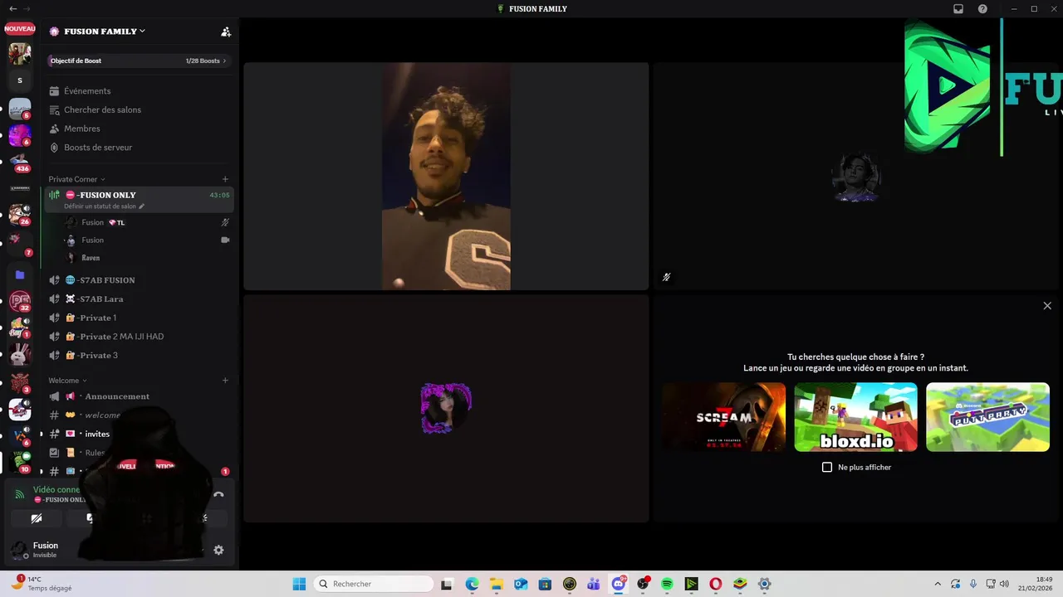The image size is (1063, 597).
Task: Open Microsoft Edge from the taskbar
Action: click(x=472, y=584)
